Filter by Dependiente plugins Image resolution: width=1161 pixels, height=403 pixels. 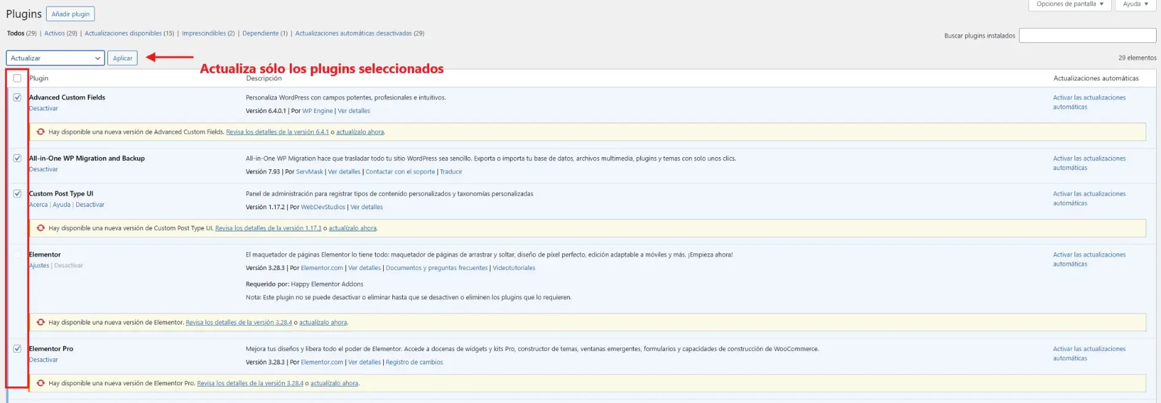260,33
